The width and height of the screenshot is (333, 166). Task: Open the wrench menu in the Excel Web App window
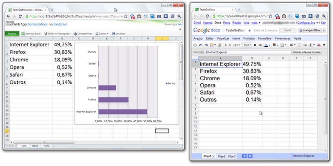pyautogui.click(x=179, y=16)
